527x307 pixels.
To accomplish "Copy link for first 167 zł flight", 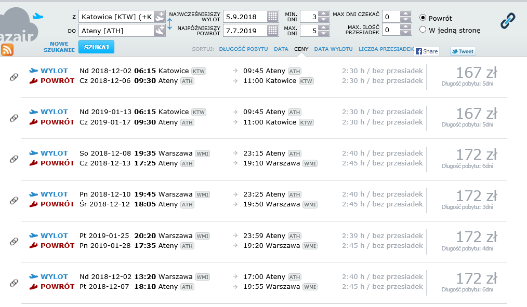I will 14,77.
